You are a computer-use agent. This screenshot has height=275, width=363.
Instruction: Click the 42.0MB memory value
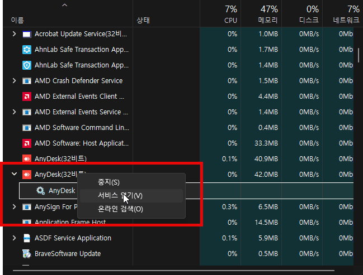(266, 175)
